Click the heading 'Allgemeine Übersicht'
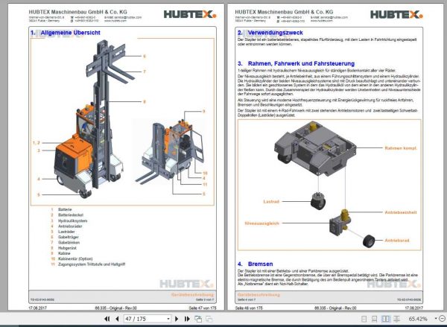Image resolution: width=447 pixels, height=327 pixels. coord(71,33)
